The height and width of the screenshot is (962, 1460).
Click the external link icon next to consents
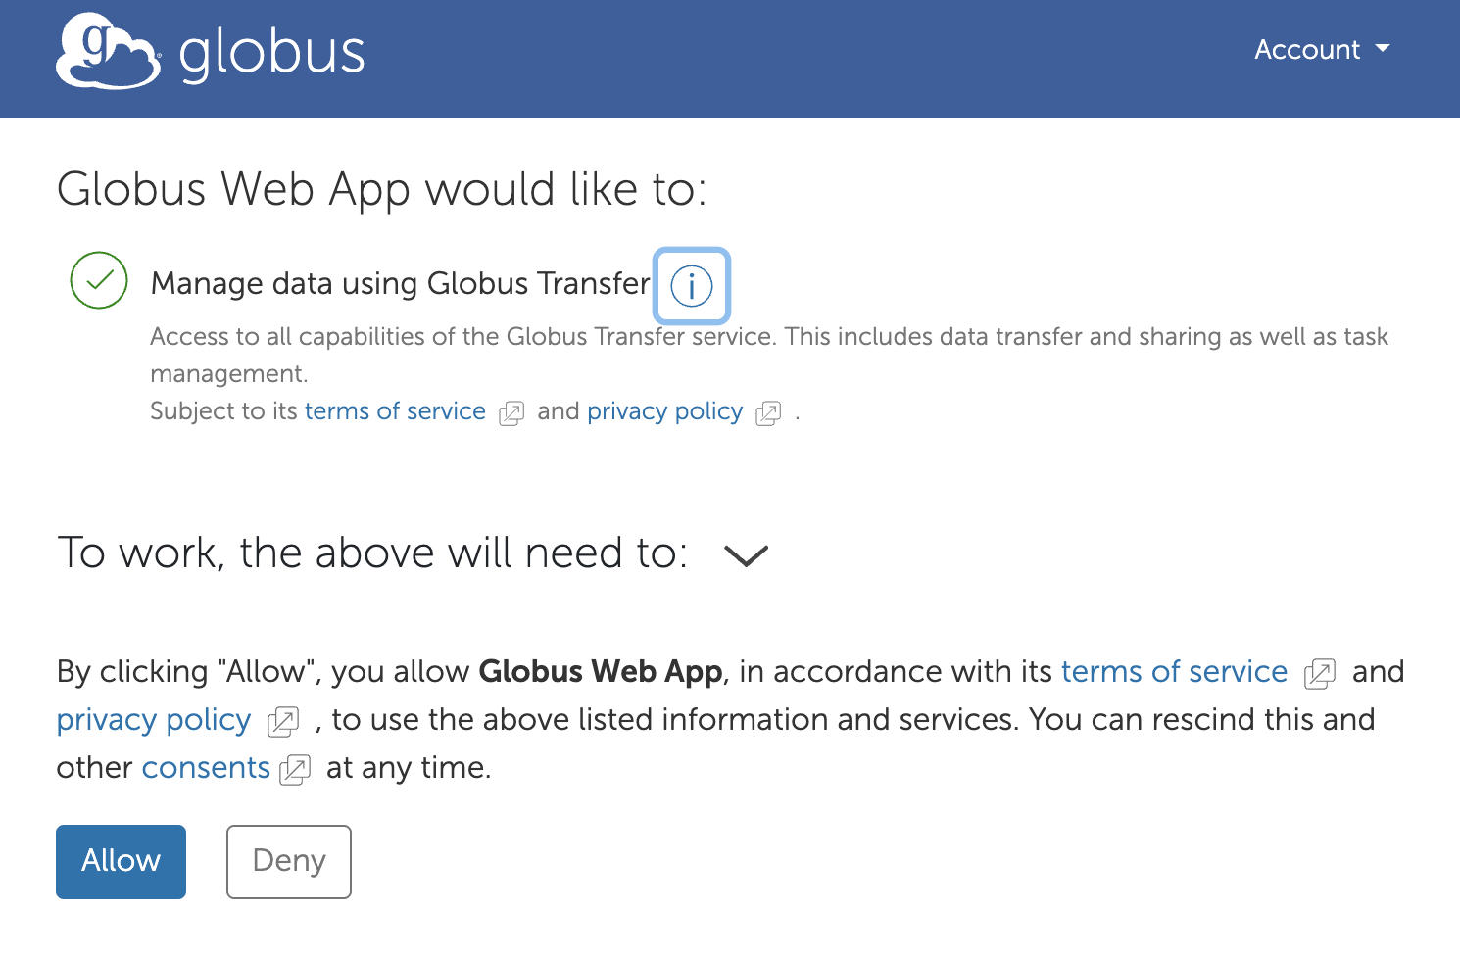pos(294,770)
